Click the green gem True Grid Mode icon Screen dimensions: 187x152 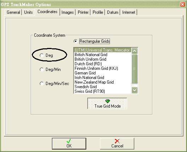[x=107, y=101]
